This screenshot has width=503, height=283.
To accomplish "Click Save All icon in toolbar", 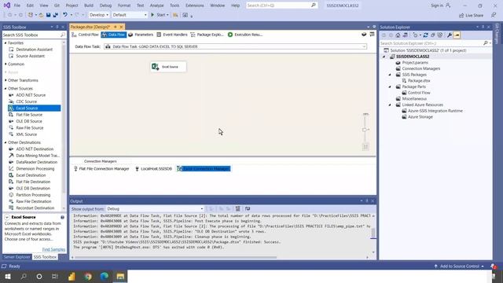I will (56, 15).
